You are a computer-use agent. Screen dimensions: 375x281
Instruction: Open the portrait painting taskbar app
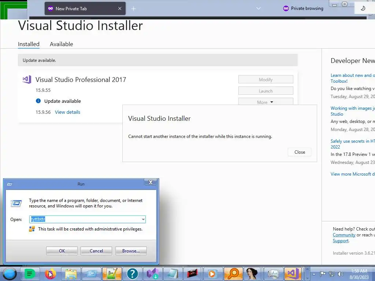pos(253,274)
